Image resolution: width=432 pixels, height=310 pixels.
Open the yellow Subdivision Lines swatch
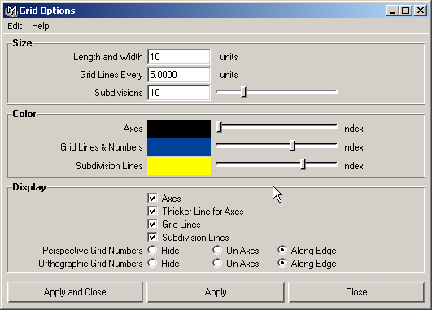point(179,166)
